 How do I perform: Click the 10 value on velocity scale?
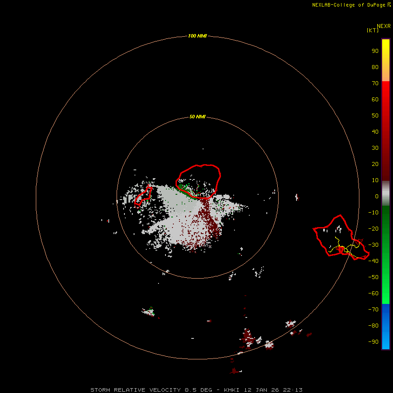pyautogui.click(x=375, y=180)
